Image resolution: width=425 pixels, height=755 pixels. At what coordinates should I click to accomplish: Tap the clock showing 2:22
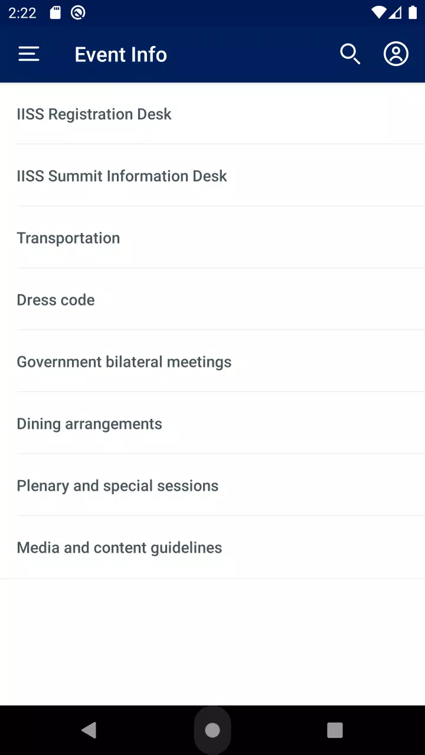[22, 14]
